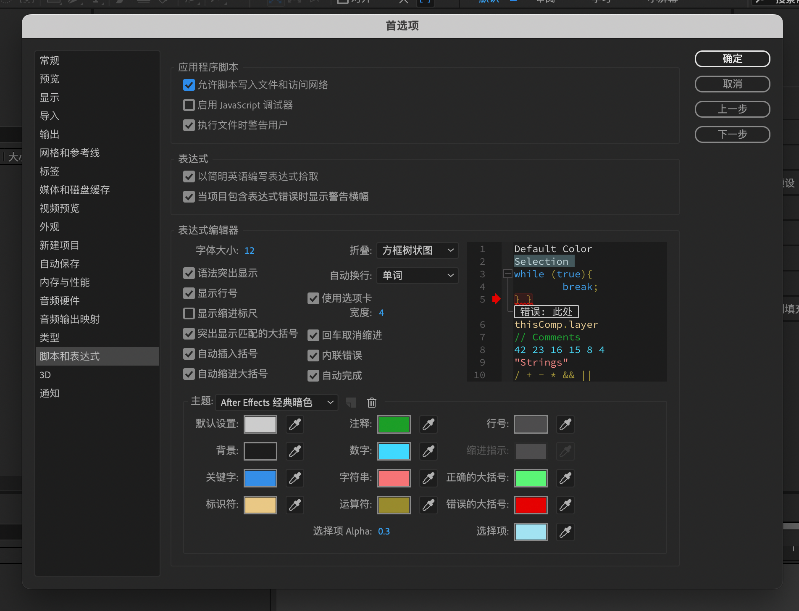
Task: Enable 显示缩进标尺 checkbox
Action: coord(189,313)
